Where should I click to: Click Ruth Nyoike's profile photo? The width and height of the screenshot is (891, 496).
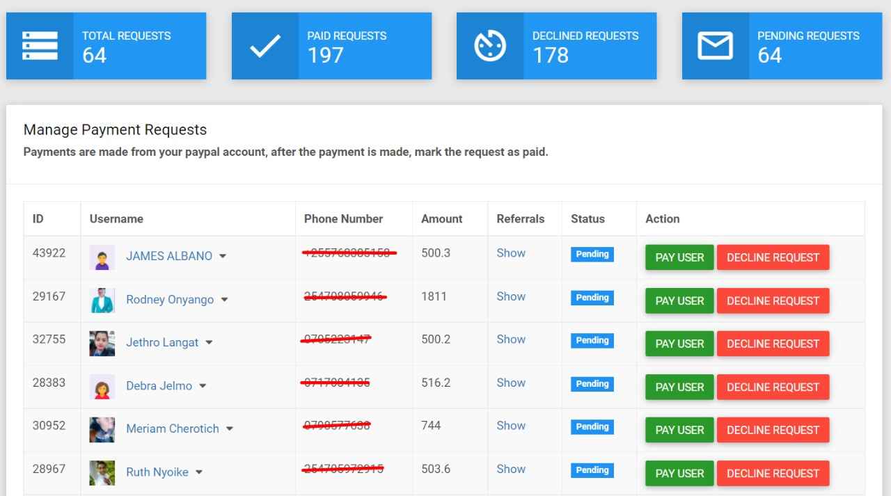click(x=102, y=473)
